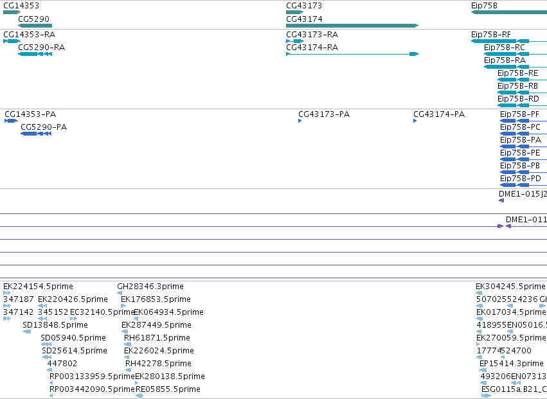Select the EK270059.5prime EST label
This screenshot has height=399, width=547.
[x=511, y=339]
